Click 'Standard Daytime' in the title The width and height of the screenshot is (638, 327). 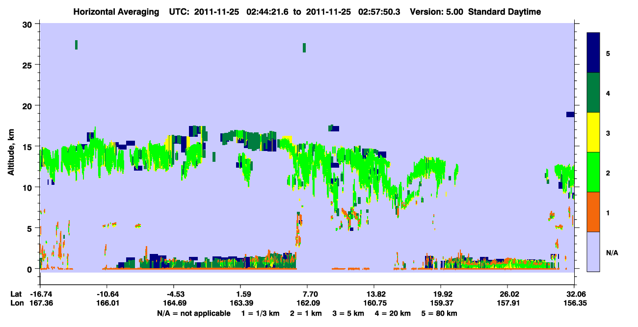tap(505, 12)
